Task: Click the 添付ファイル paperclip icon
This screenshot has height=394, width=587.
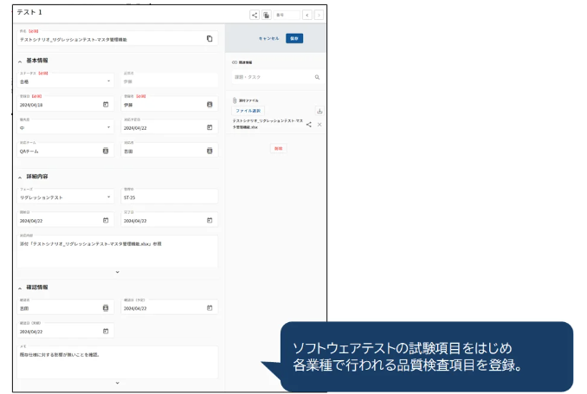Action: [235, 100]
